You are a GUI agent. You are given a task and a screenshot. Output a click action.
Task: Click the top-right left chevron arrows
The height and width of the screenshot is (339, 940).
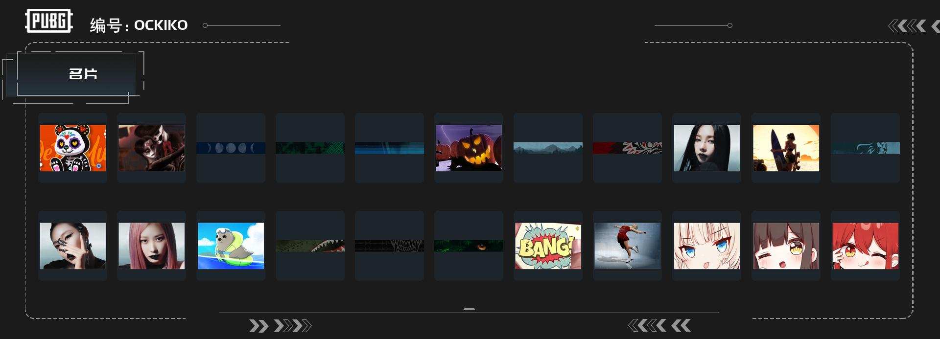coord(913,26)
